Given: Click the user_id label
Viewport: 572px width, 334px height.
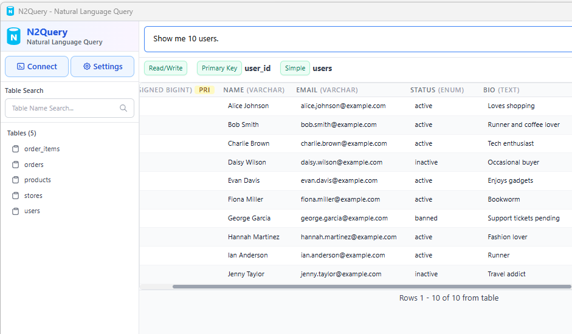Looking at the screenshot, I should [258, 68].
